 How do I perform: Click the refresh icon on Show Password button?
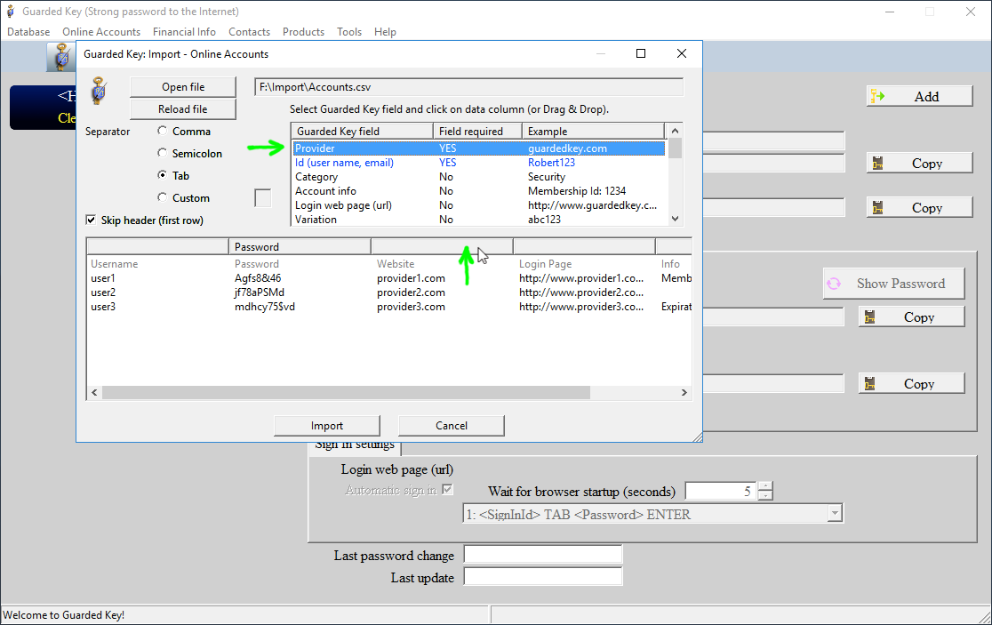pyautogui.click(x=834, y=284)
